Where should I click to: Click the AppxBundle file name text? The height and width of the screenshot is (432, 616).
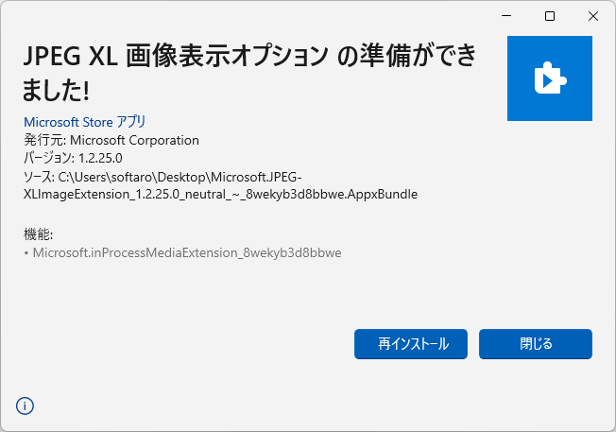pyautogui.click(x=220, y=194)
